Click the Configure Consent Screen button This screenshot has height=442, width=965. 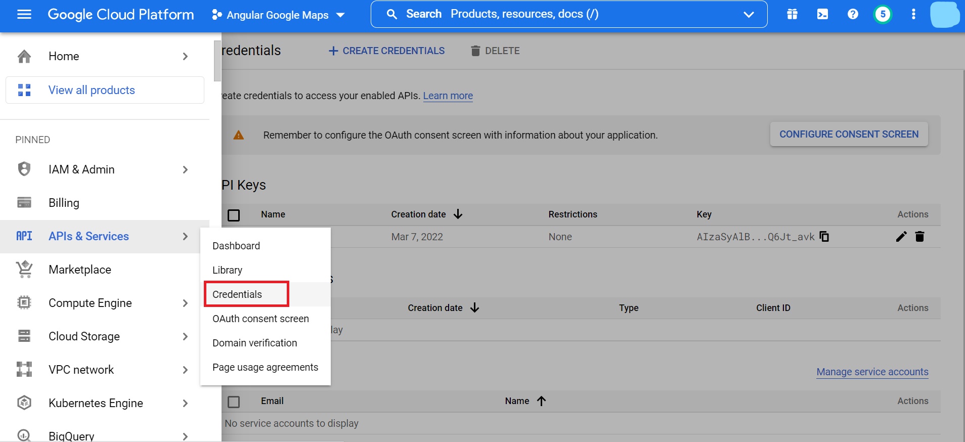tap(849, 135)
